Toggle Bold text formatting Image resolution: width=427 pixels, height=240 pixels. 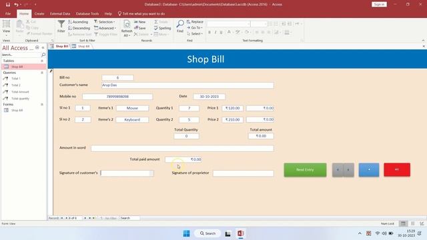(209, 33)
